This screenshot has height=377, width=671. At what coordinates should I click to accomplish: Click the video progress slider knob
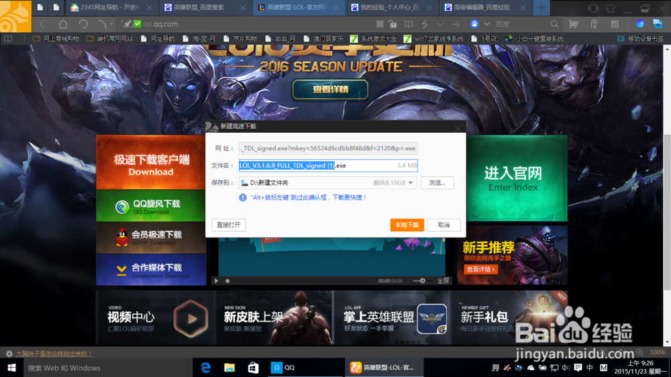(227, 281)
